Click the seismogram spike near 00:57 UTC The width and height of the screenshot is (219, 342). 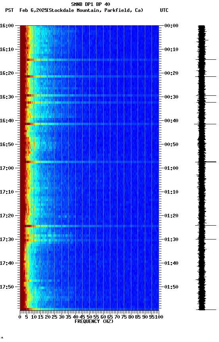[206, 162]
